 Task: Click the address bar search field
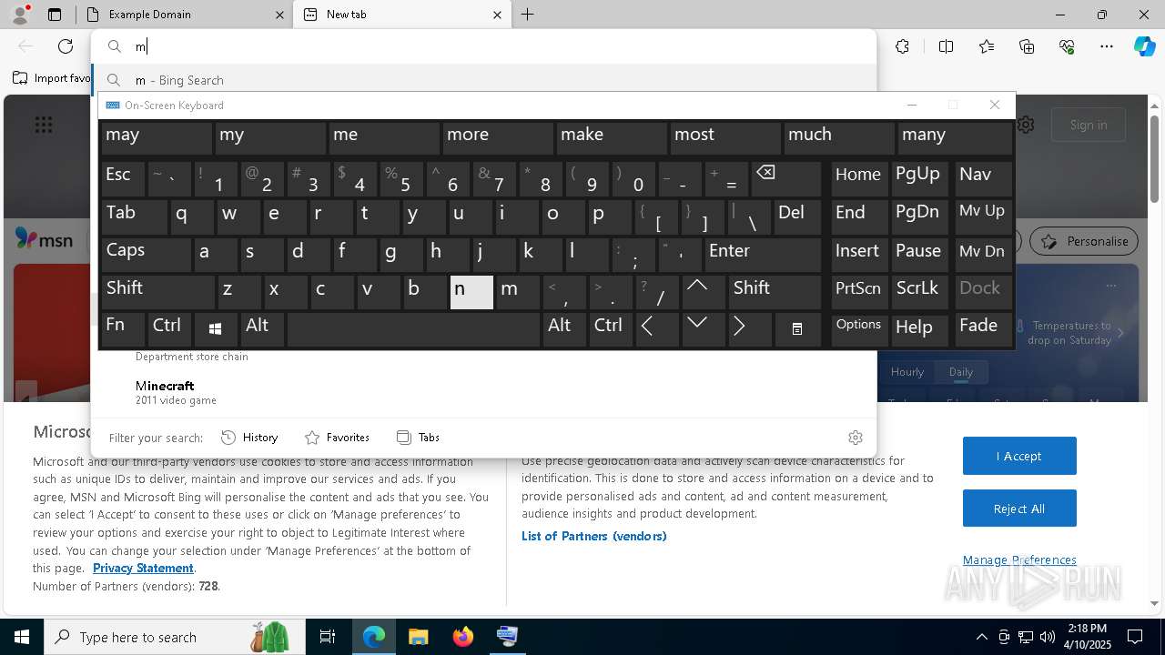coord(483,46)
